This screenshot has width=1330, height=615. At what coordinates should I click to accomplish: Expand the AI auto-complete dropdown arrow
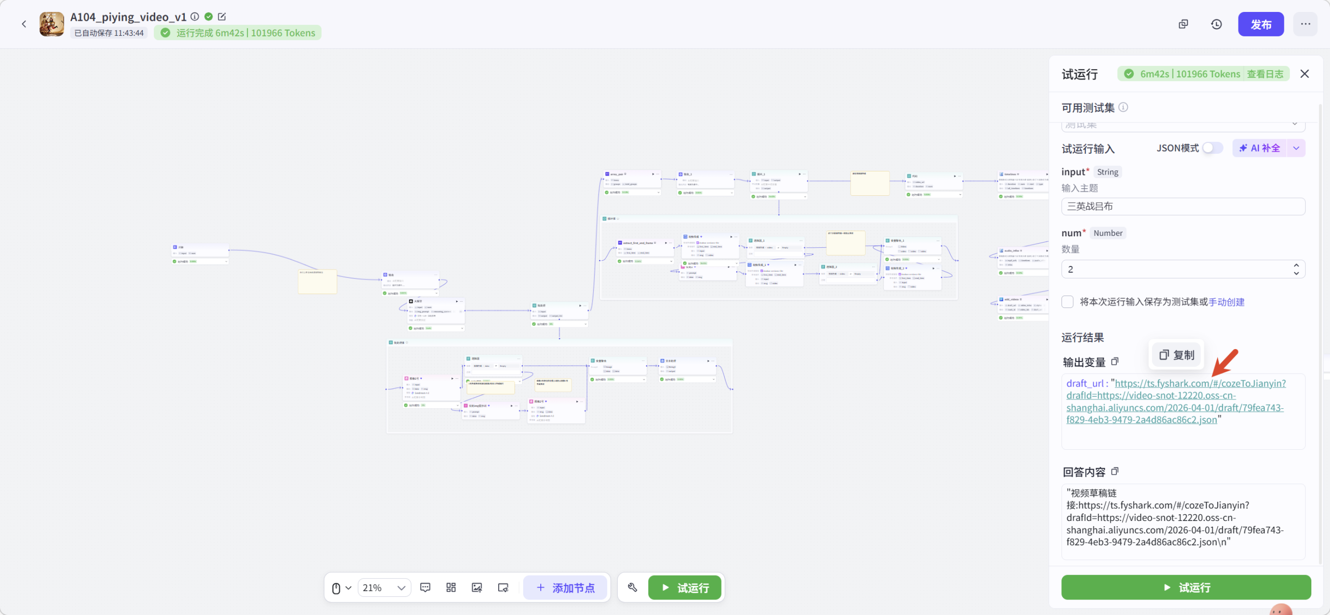coord(1296,148)
